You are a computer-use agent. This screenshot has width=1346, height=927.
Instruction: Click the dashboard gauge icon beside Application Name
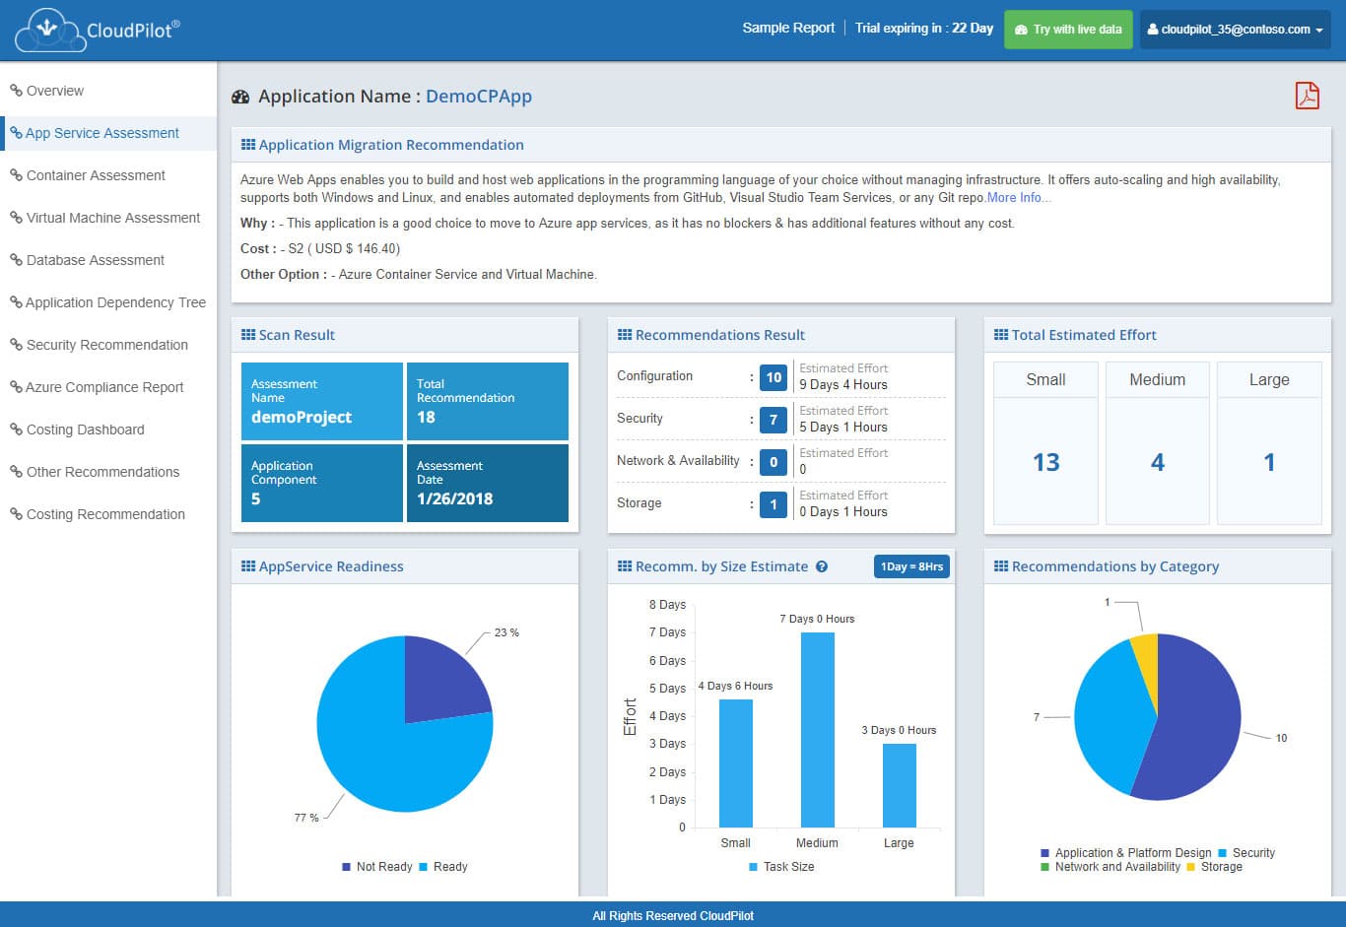point(240,97)
